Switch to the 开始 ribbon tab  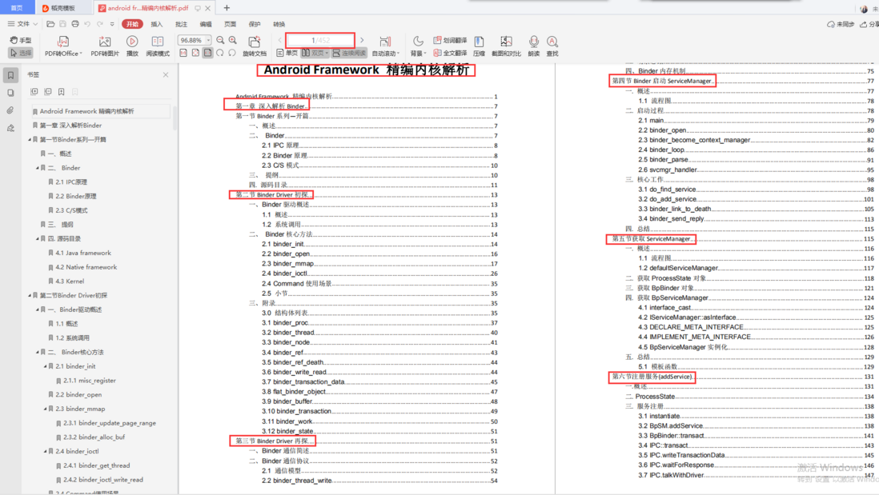(x=132, y=24)
